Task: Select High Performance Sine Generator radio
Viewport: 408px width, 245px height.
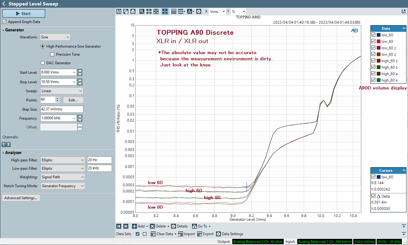Action: (x=43, y=46)
